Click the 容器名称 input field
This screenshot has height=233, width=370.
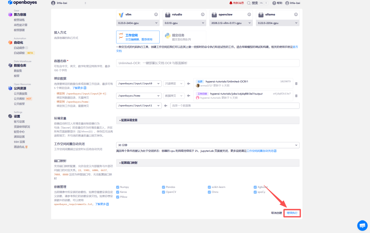coord(208,63)
